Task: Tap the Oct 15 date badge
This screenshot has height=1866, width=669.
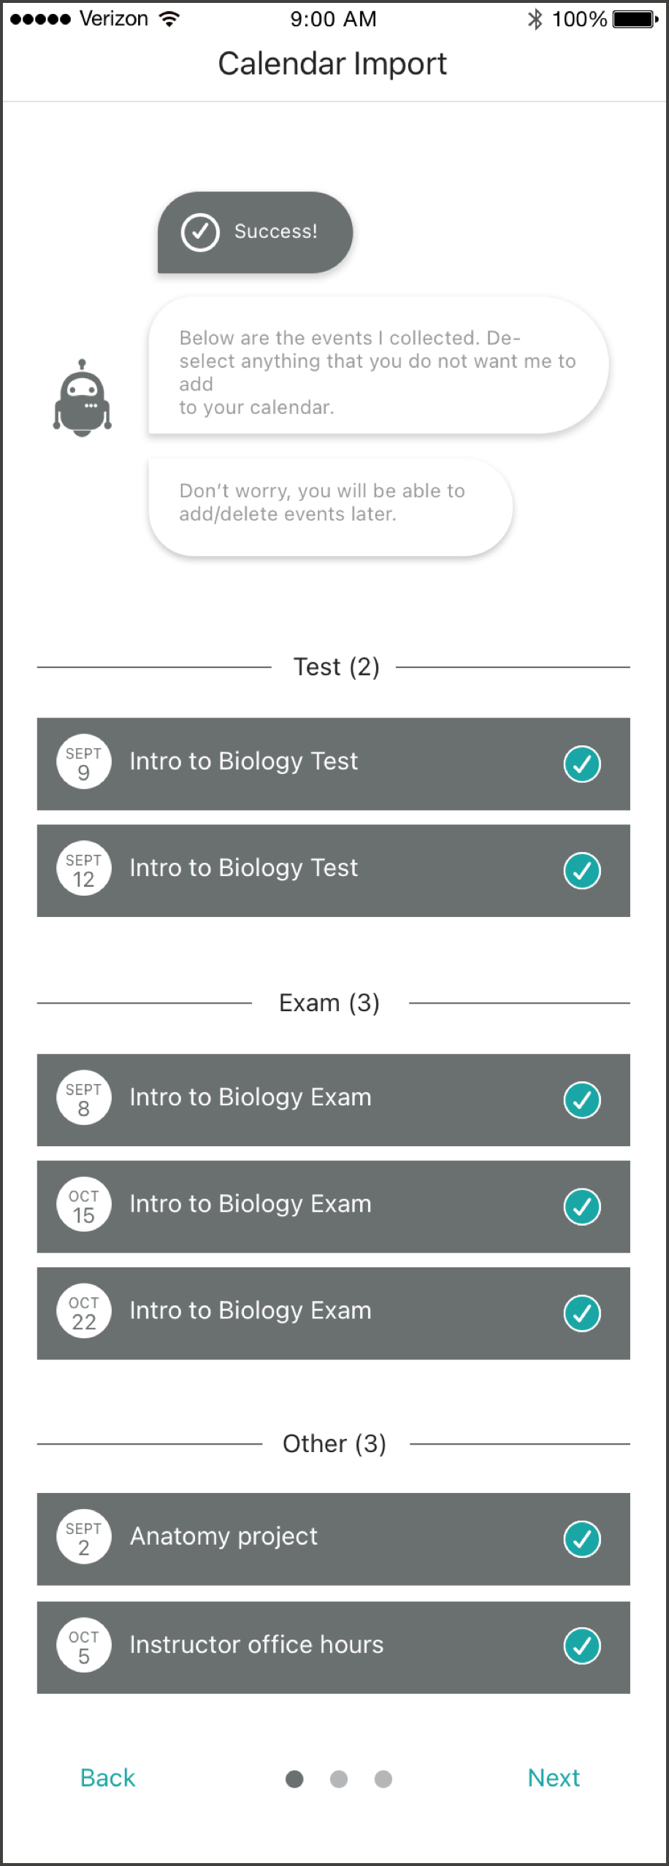Action: click(84, 1205)
